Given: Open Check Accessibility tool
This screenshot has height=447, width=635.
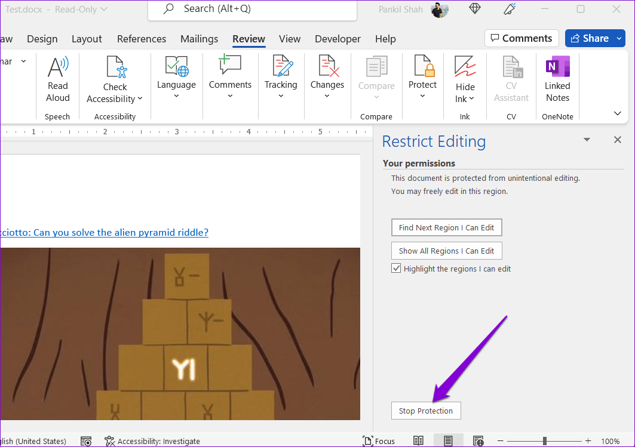Looking at the screenshot, I should [x=115, y=67].
